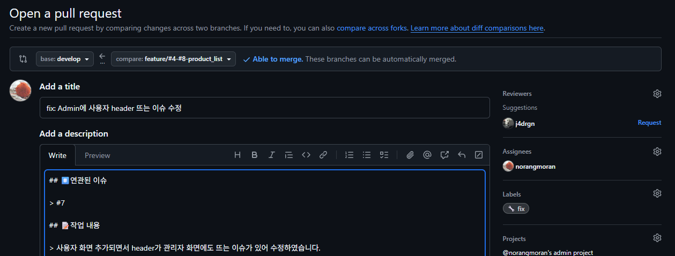This screenshot has height=256, width=675.
Task: Click the compare branches arrows icon
Action: [x=23, y=59]
